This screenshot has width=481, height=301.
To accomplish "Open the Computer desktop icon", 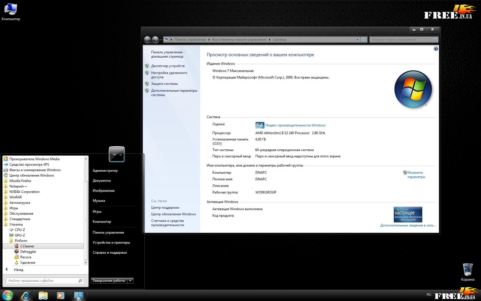I will (x=11, y=12).
